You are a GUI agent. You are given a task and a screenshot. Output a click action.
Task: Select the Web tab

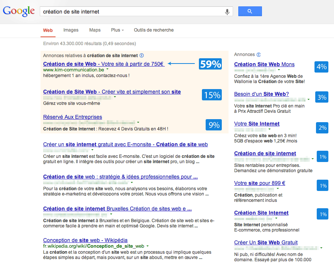tap(48, 30)
